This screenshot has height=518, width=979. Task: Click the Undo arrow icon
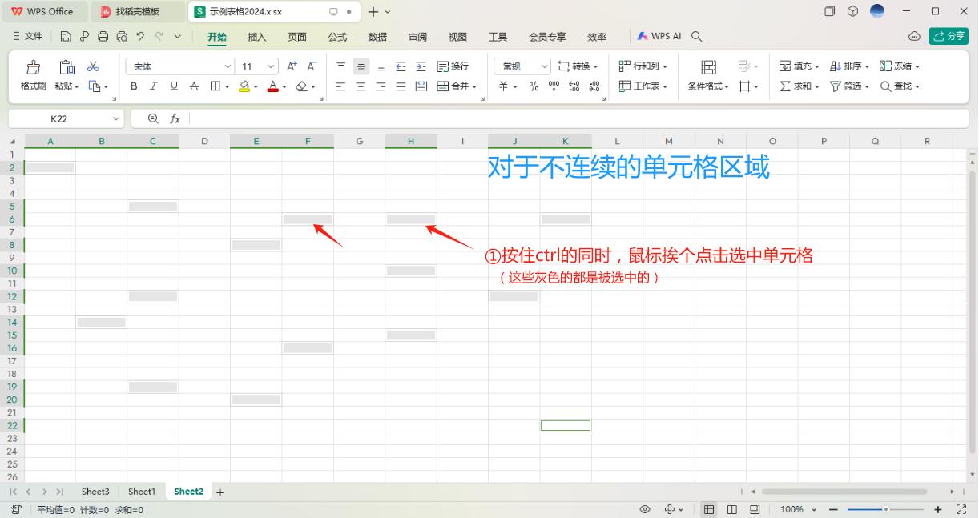click(140, 37)
